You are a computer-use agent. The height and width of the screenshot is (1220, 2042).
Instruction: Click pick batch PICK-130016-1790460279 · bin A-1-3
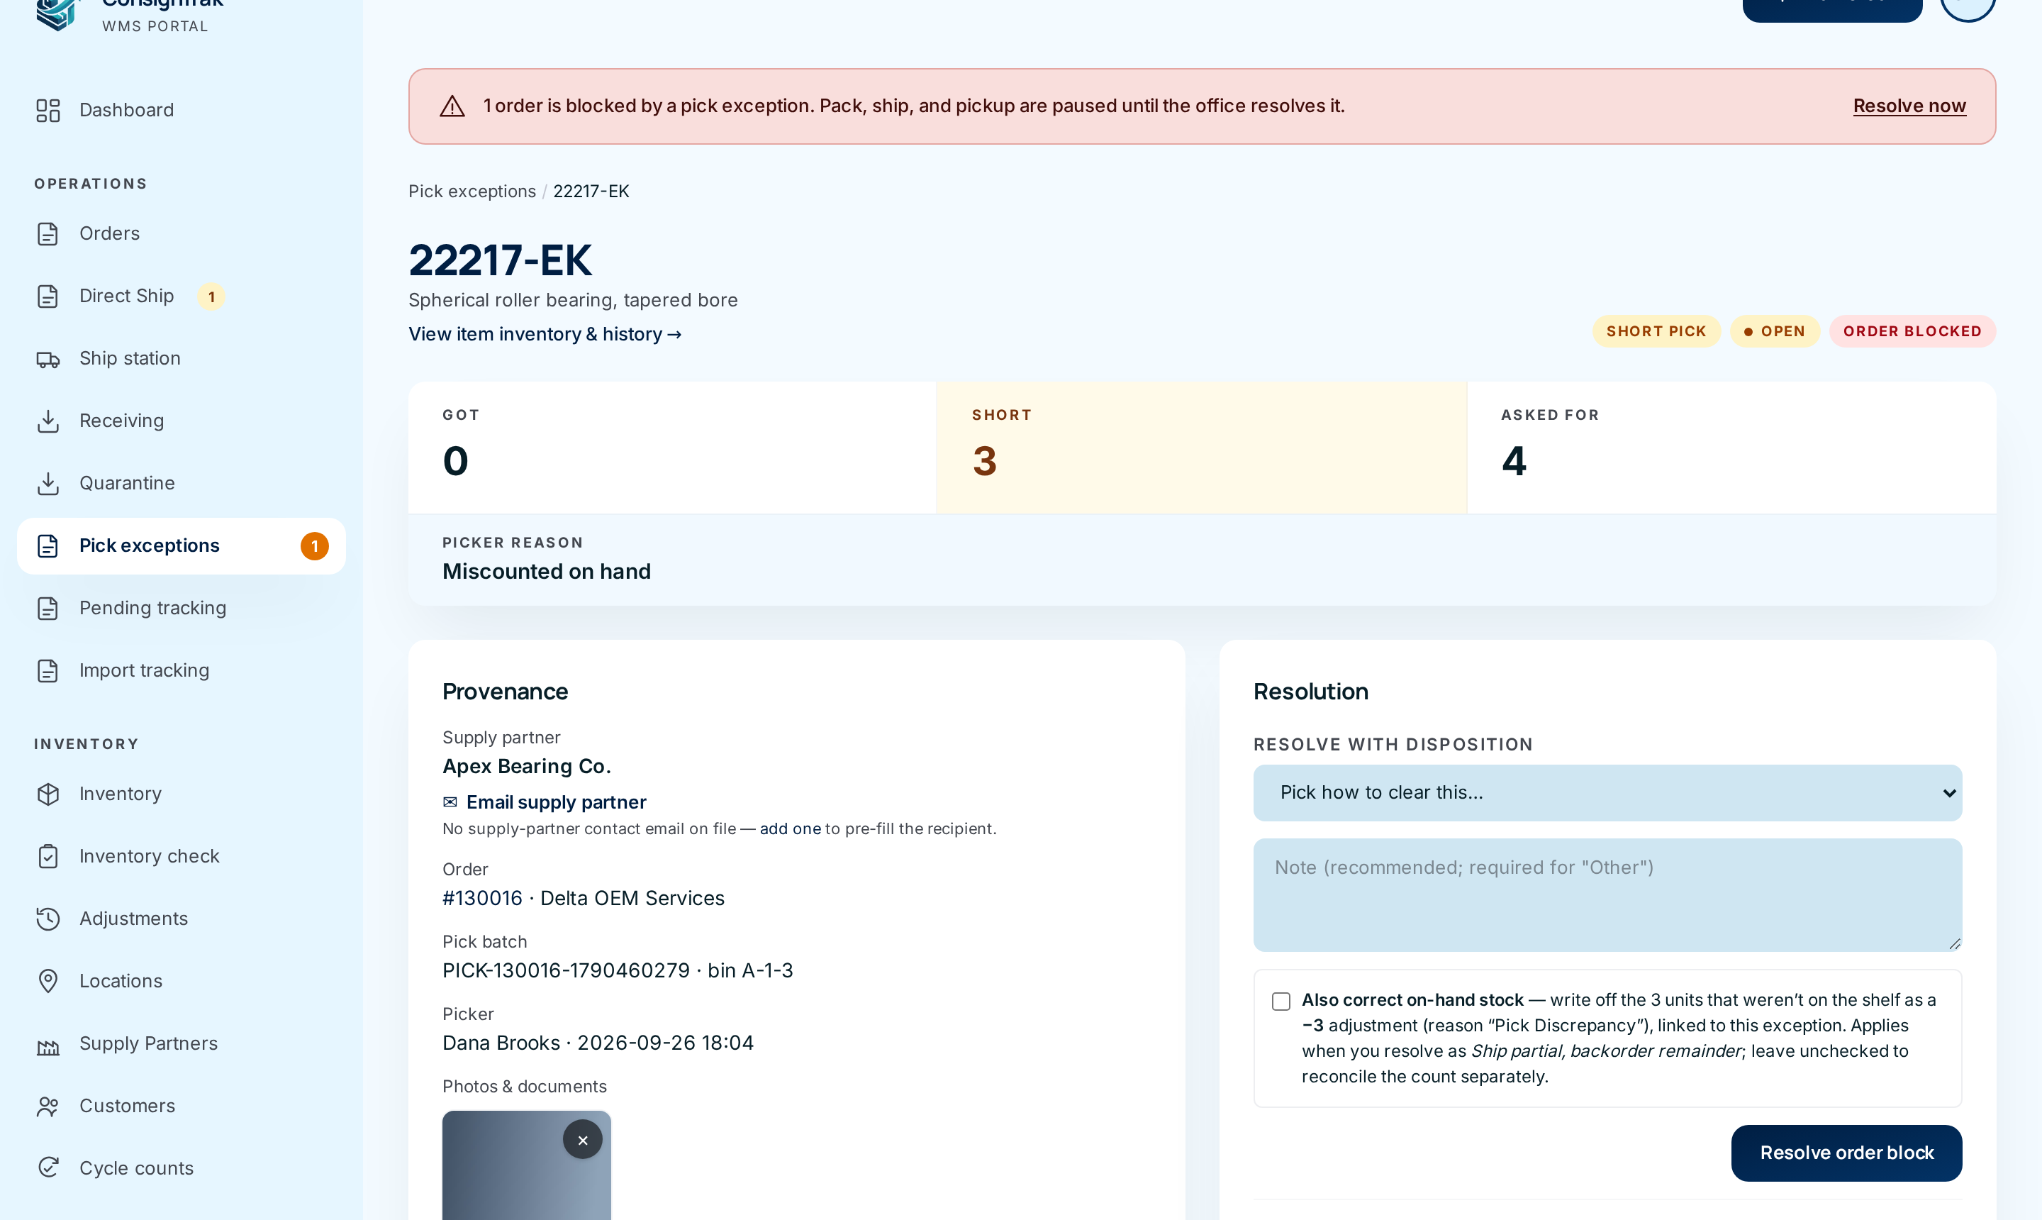pos(618,971)
